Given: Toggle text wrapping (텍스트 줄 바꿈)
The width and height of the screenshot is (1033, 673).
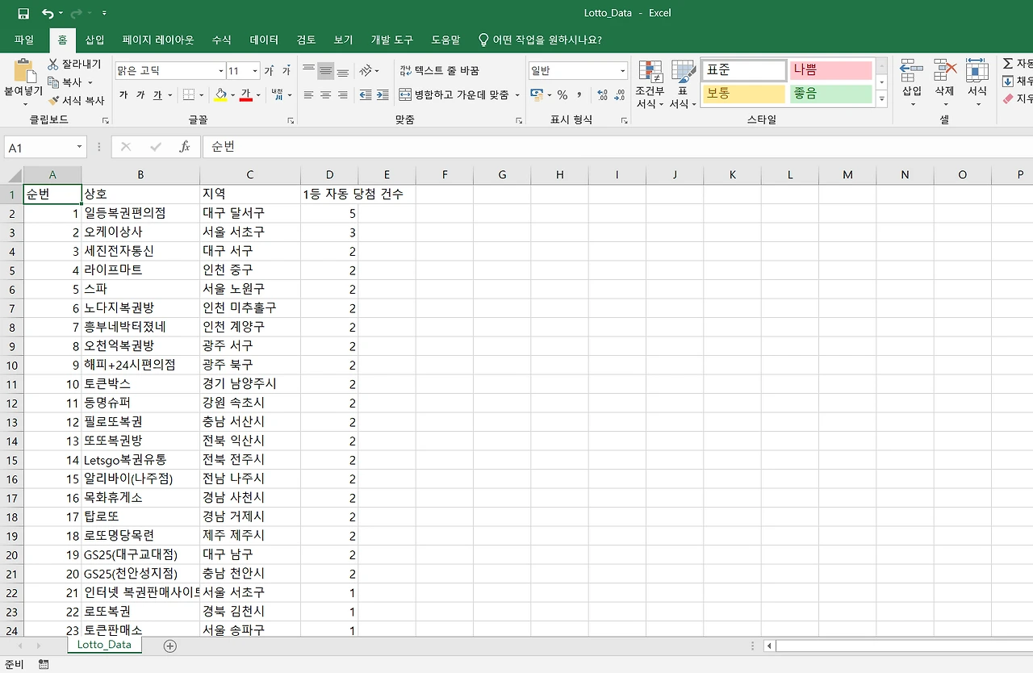Looking at the screenshot, I should (x=439, y=71).
